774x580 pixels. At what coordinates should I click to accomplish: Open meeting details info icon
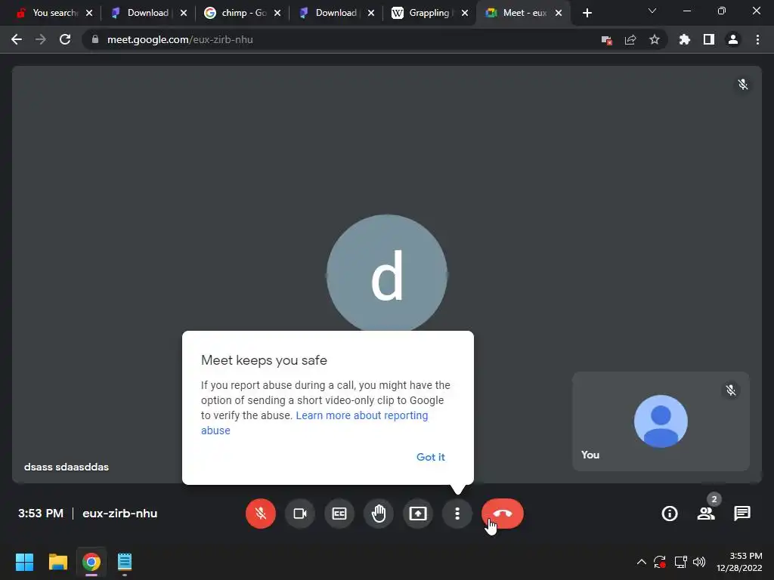pos(670,514)
